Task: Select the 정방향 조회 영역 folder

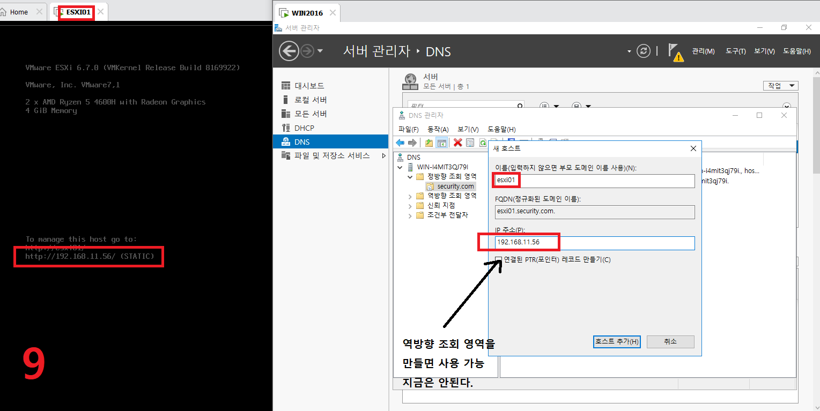Action: 452,177
